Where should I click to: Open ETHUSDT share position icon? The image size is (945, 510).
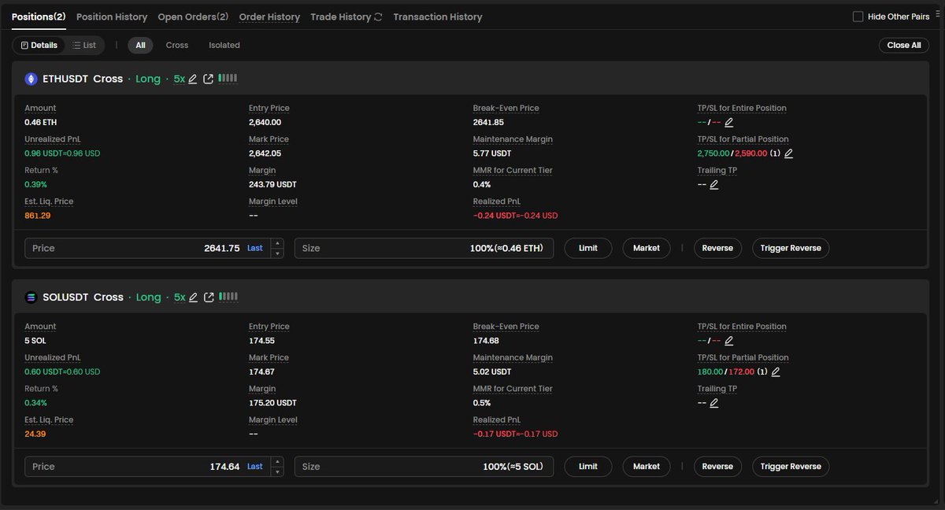pos(209,79)
